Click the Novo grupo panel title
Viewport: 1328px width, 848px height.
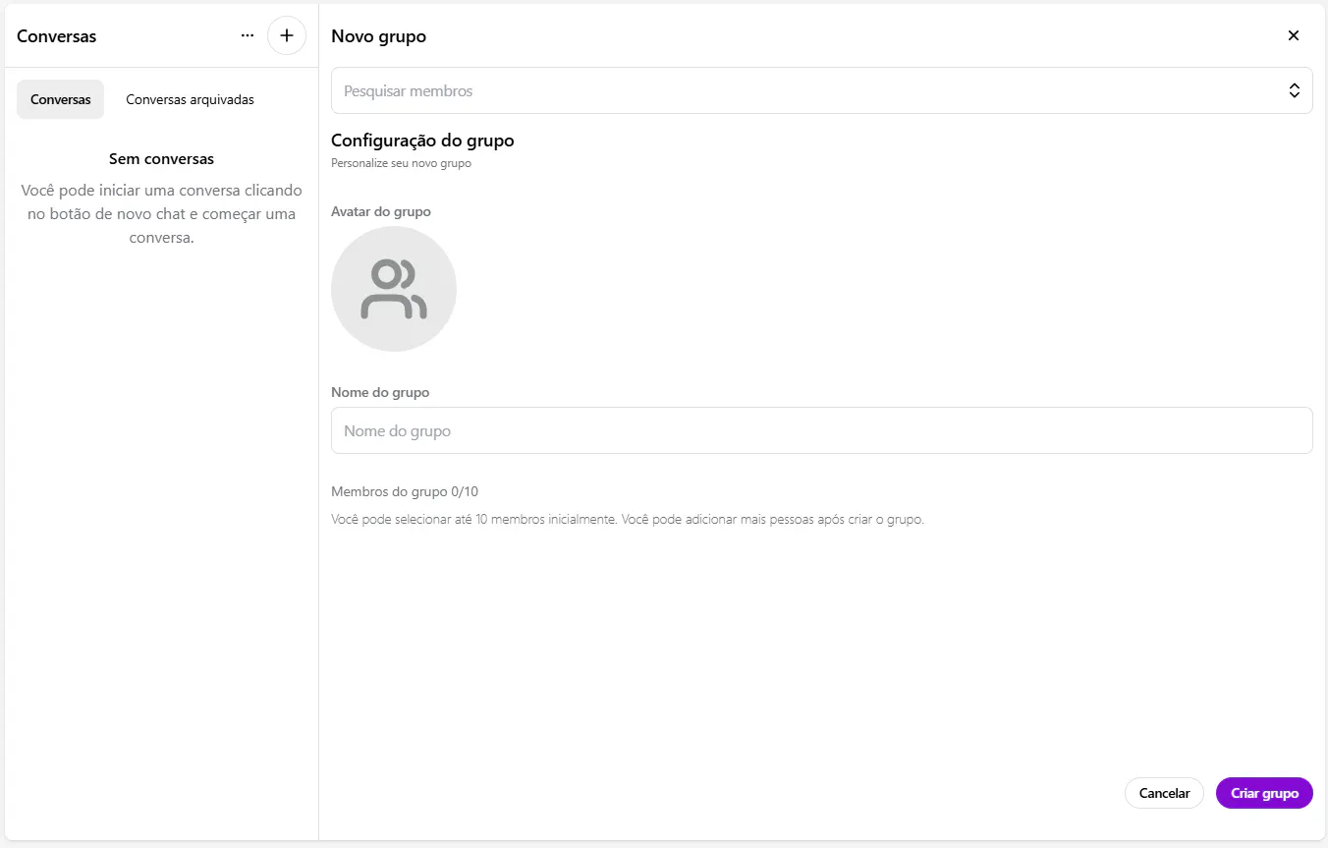pyautogui.click(x=378, y=36)
